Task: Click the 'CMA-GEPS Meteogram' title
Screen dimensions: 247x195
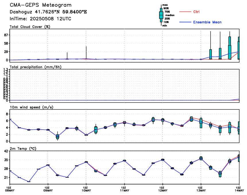Action: click(41, 5)
